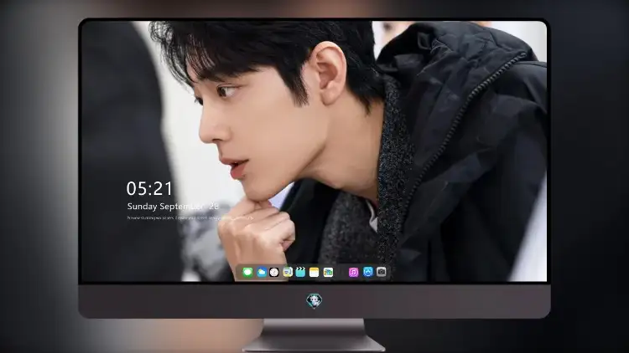Open the pink iTunes music app in the dock

point(353,272)
